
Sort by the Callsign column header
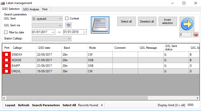pos(23,48)
